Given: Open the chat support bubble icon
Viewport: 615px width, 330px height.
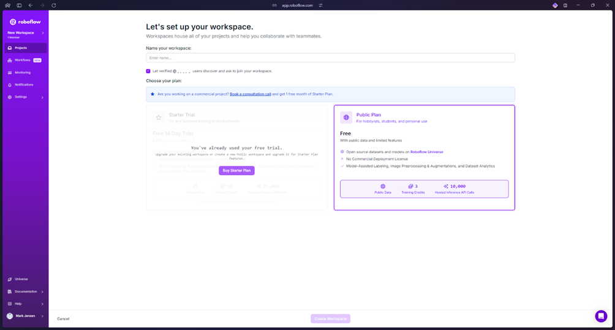Looking at the screenshot, I should tap(601, 316).
